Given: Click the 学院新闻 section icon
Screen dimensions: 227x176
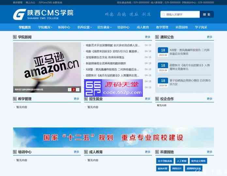Looking at the screenshot, I should click(15, 37).
